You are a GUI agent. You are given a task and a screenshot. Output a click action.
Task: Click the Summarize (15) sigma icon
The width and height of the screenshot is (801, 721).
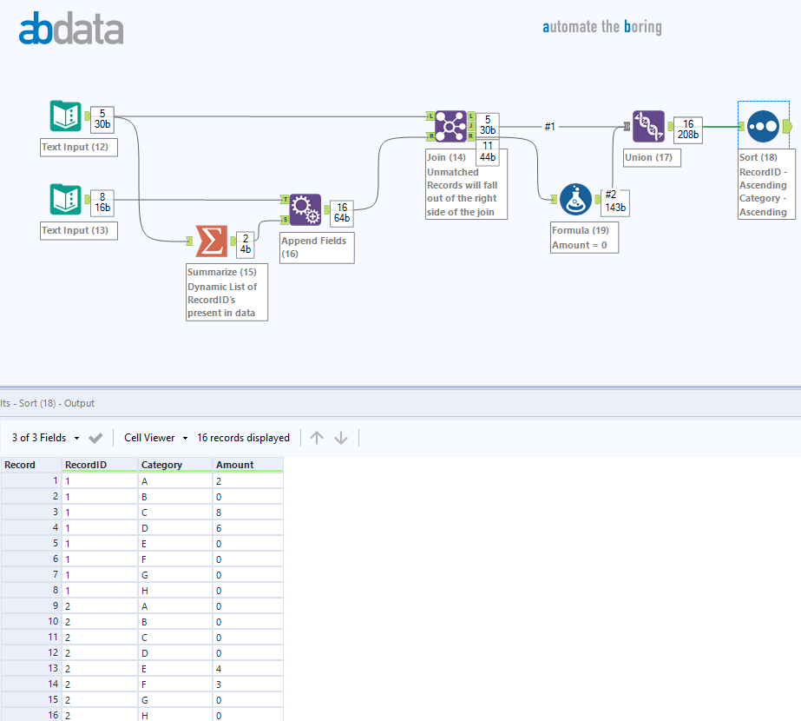211,241
